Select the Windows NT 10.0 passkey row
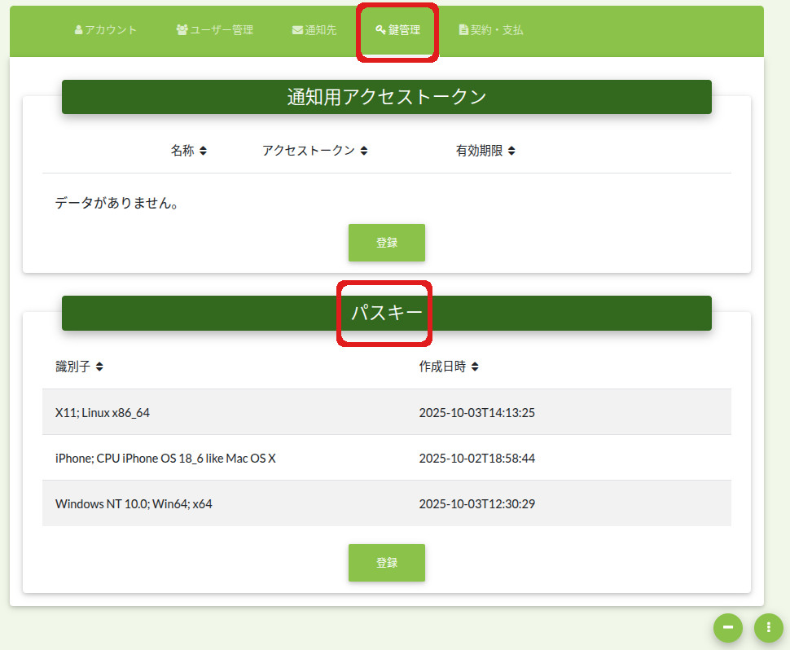The image size is (790, 650). click(x=134, y=504)
